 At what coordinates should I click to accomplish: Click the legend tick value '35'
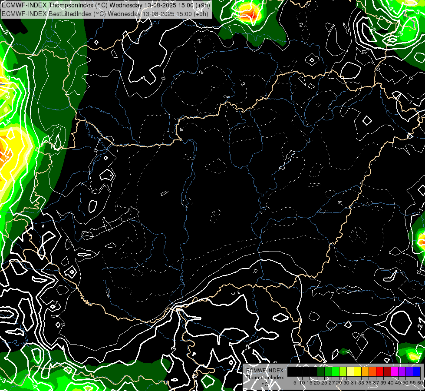point(369,383)
